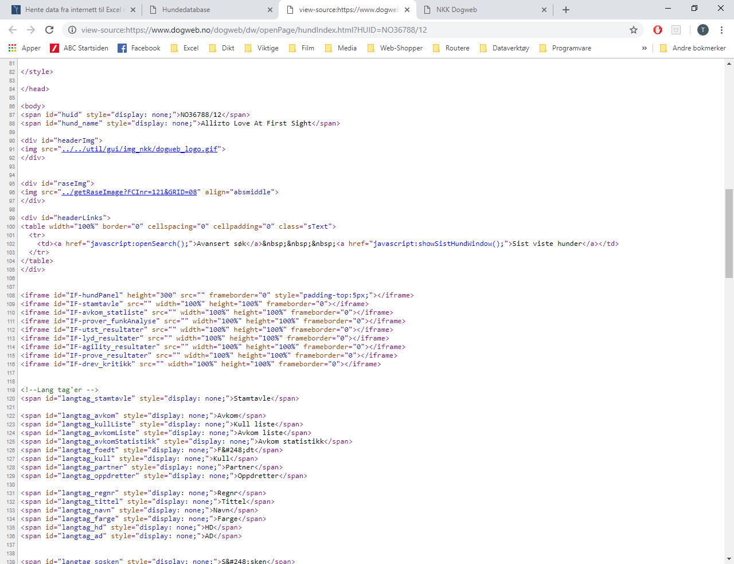This screenshot has width=734, height=564.
Task: Click the 'Avansert søk' text in source
Action: [221, 244]
